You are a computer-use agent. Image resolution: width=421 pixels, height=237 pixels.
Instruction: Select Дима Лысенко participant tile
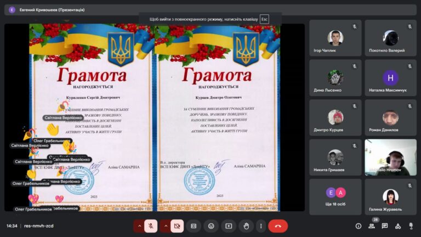coord(335,78)
